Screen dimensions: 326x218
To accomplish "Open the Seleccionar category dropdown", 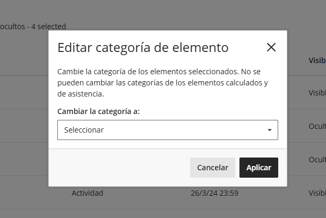I will coord(168,130).
